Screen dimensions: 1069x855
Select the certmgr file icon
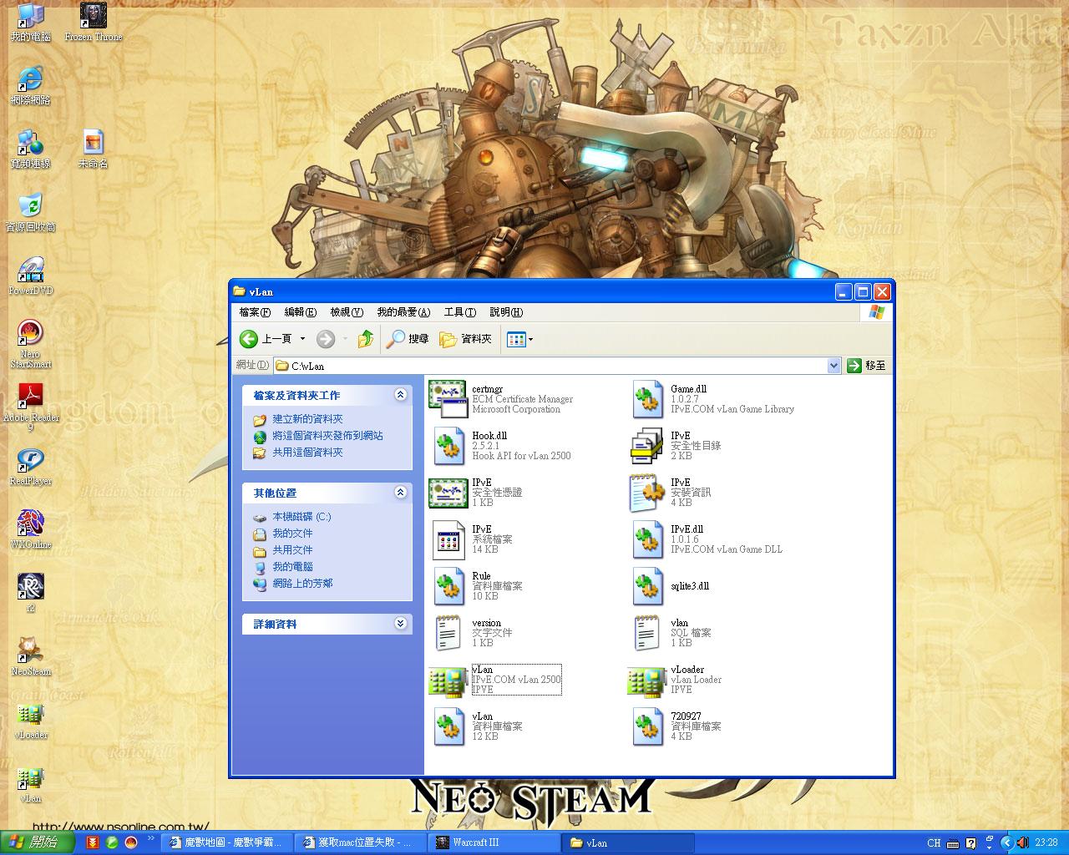(447, 399)
